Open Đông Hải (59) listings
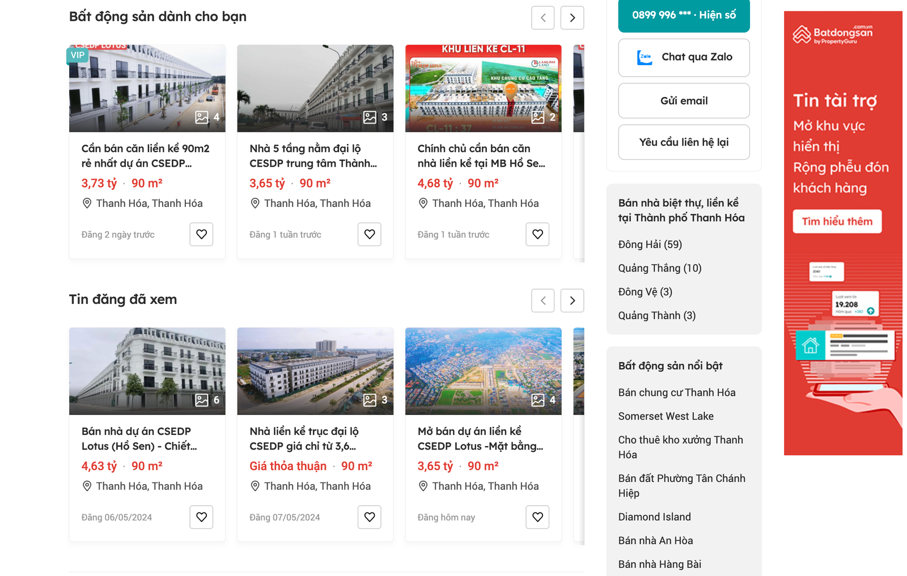 [x=650, y=244]
